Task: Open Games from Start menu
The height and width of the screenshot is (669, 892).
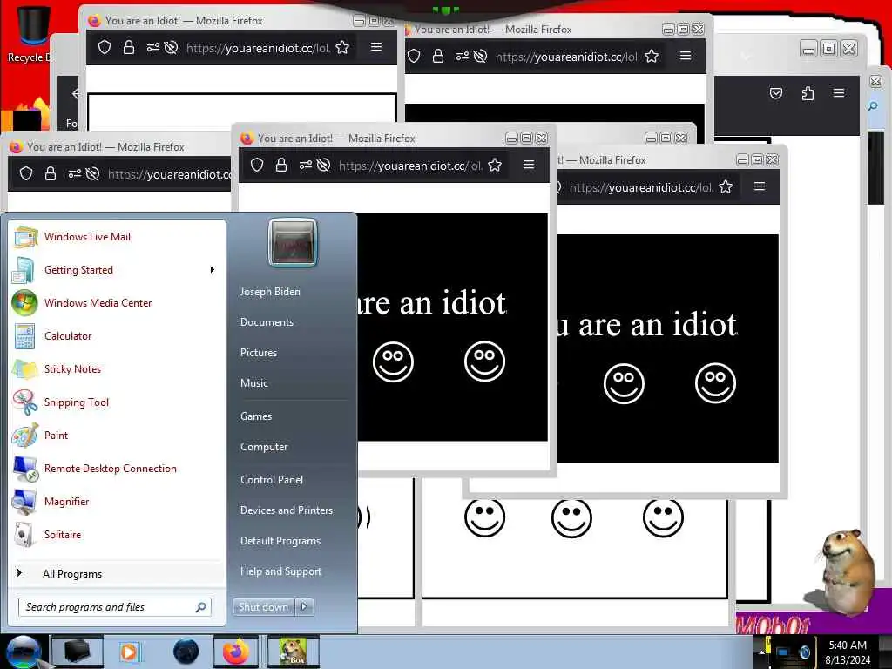Action: pos(256,416)
